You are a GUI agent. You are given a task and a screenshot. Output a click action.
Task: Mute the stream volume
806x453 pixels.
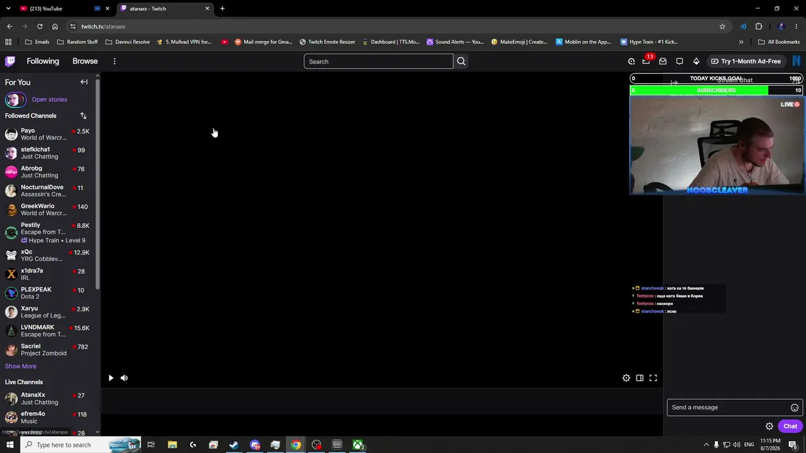pyautogui.click(x=124, y=378)
